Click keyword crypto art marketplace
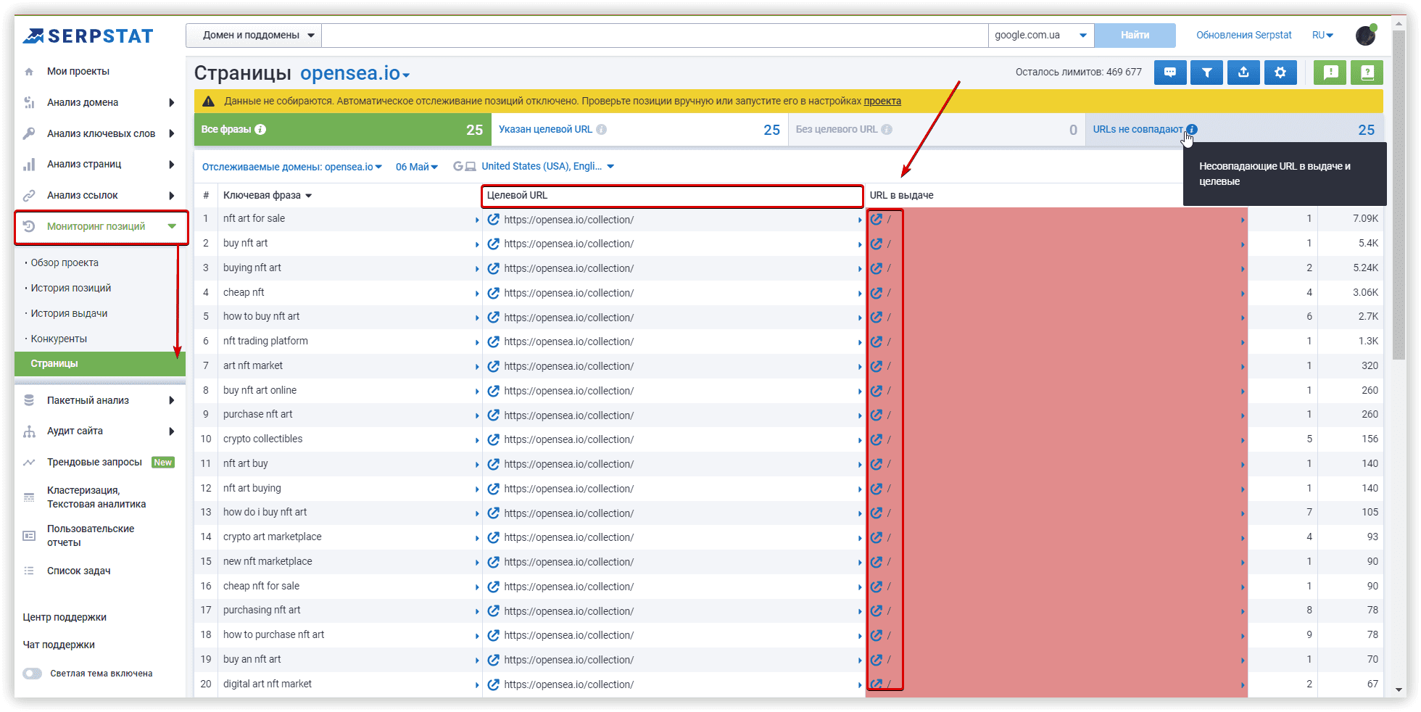Image resolution: width=1421 pixels, height=712 pixels. [272, 537]
